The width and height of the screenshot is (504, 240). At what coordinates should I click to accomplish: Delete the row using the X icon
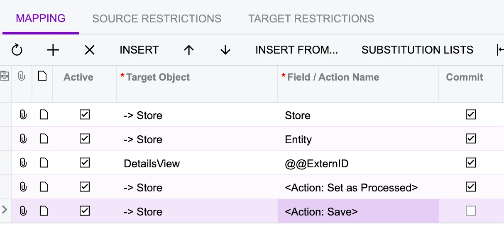point(90,50)
